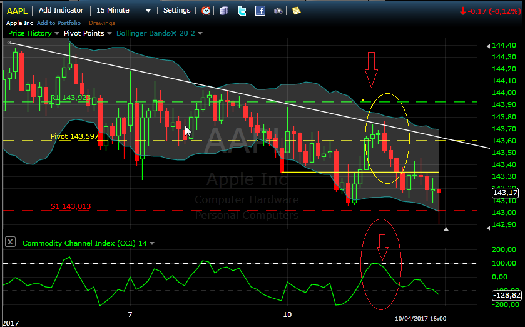Share chart via Facebook icon
The width and height of the screenshot is (525, 327).
click(260, 11)
